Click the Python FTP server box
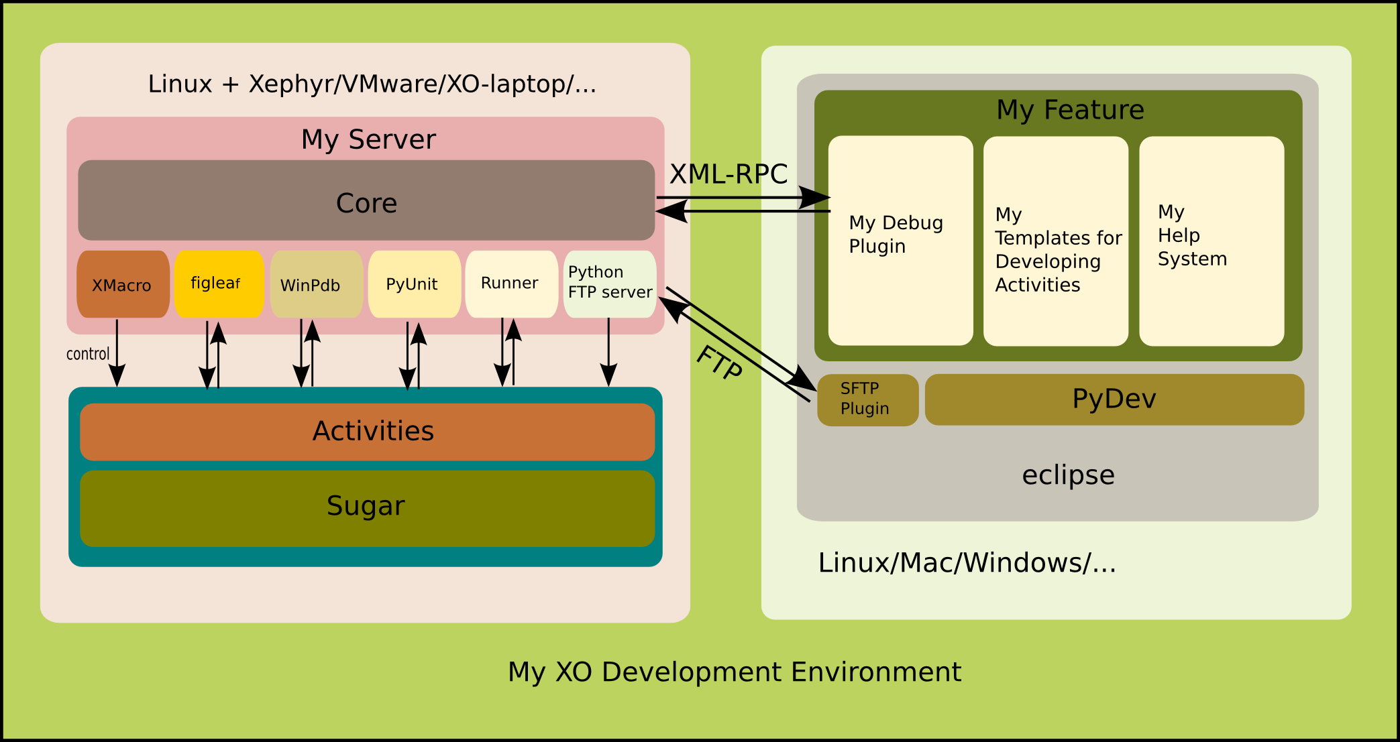 point(609,284)
